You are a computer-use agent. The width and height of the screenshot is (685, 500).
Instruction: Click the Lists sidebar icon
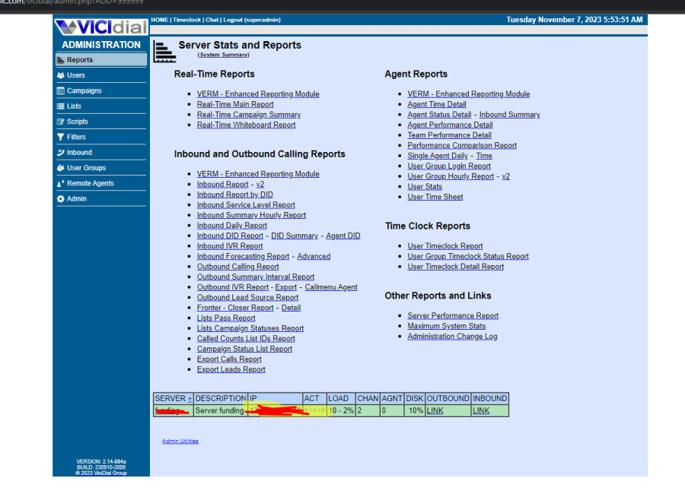point(61,106)
